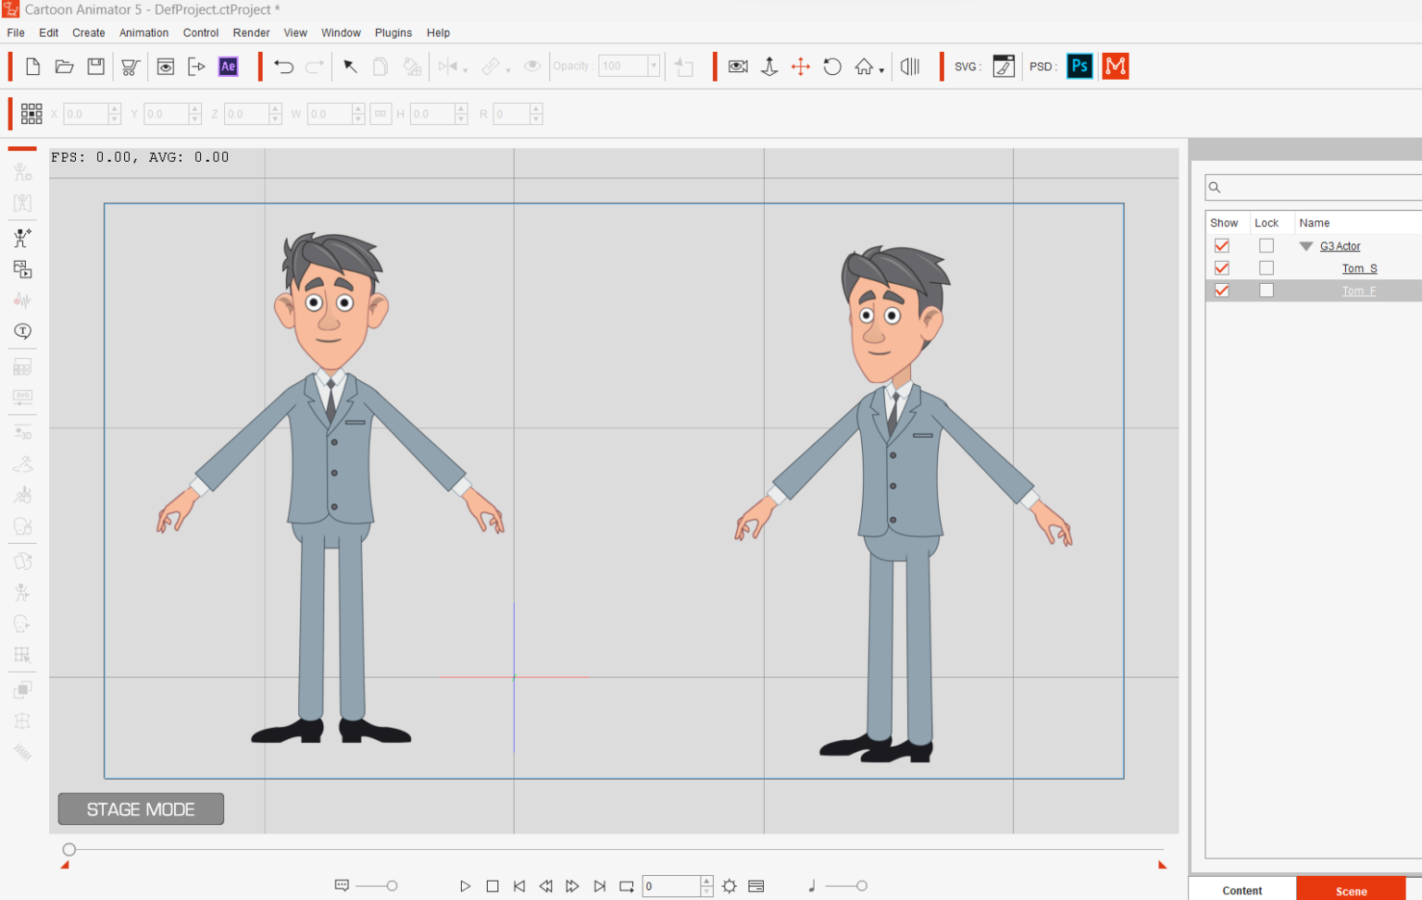Enable the Lock checkbox for Tom_F
Image resolution: width=1422 pixels, height=900 pixels.
tap(1266, 290)
